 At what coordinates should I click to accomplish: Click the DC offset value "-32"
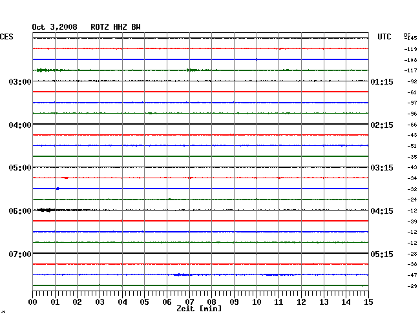[x=412, y=189]
